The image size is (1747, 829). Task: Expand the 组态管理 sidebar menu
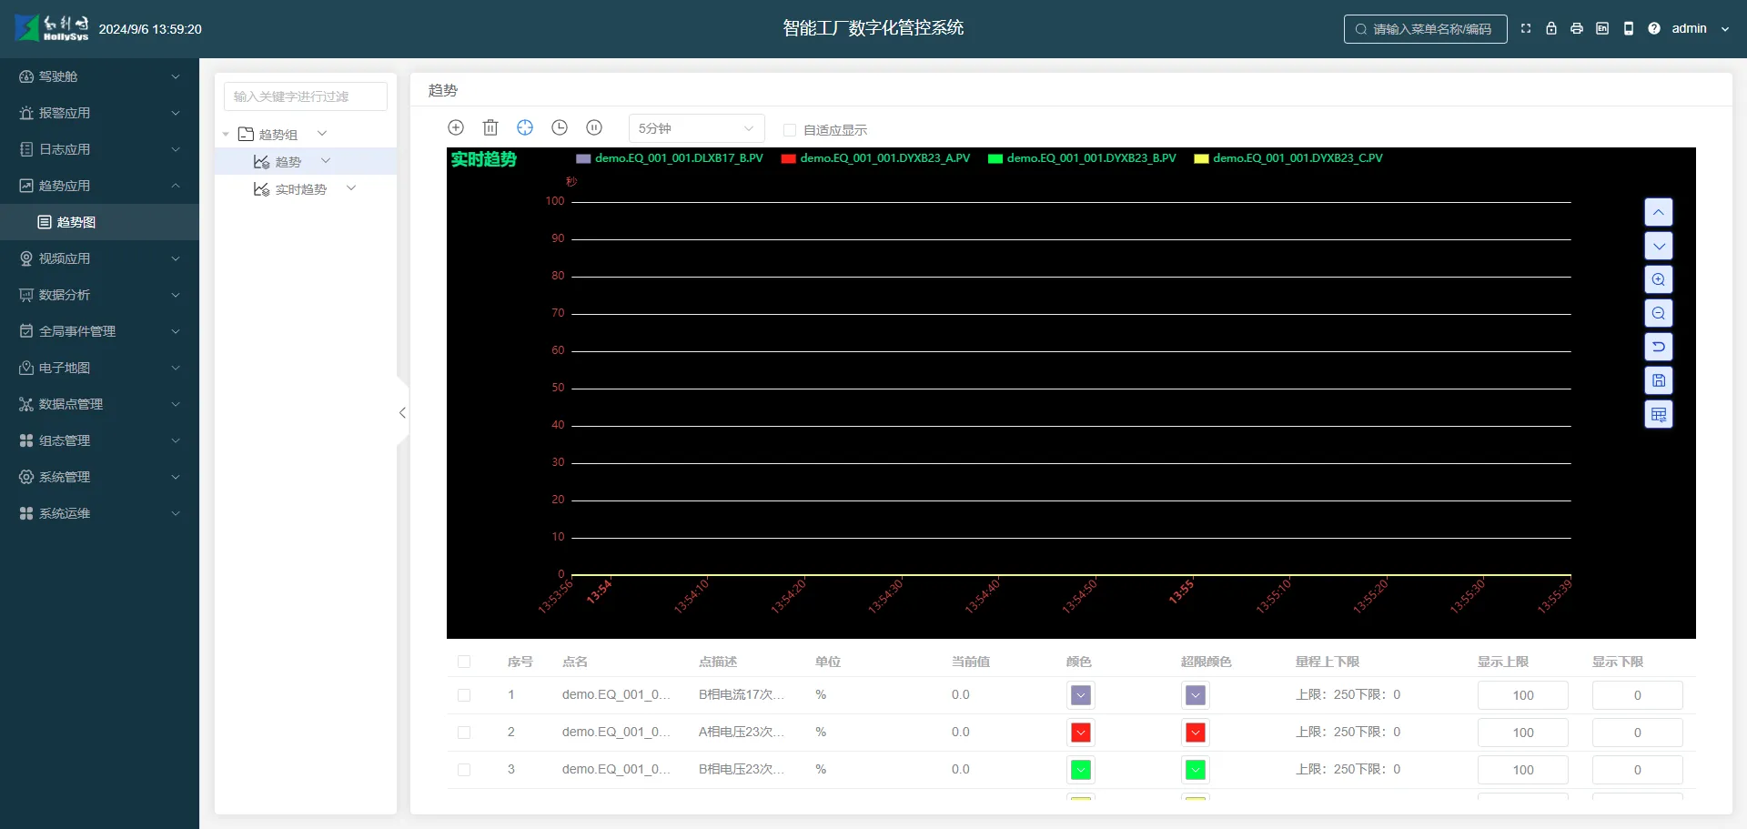pos(99,440)
